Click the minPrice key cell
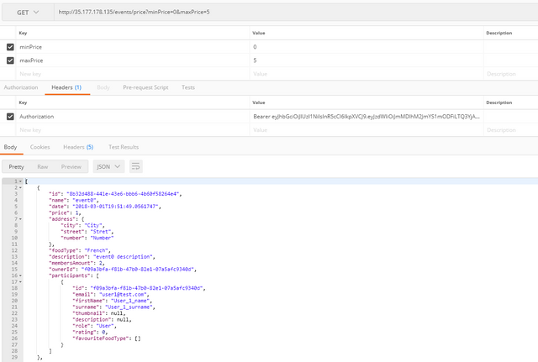This screenshot has width=538, height=362. coord(133,47)
